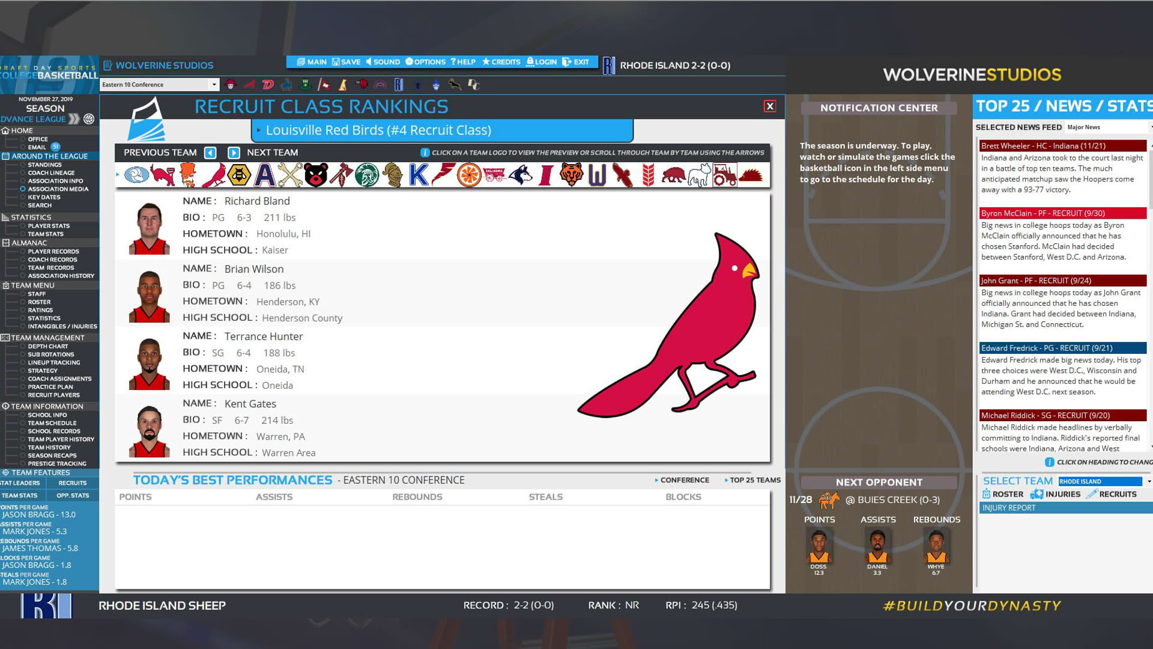Screen dimensions: 1153x649
Task: Show the Injuries report for selected team
Action: 1055,495
